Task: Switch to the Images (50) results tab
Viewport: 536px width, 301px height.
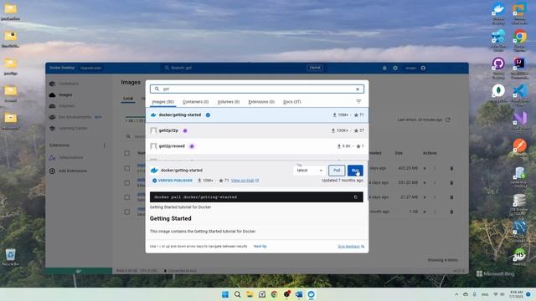Action: [x=163, y=102]
